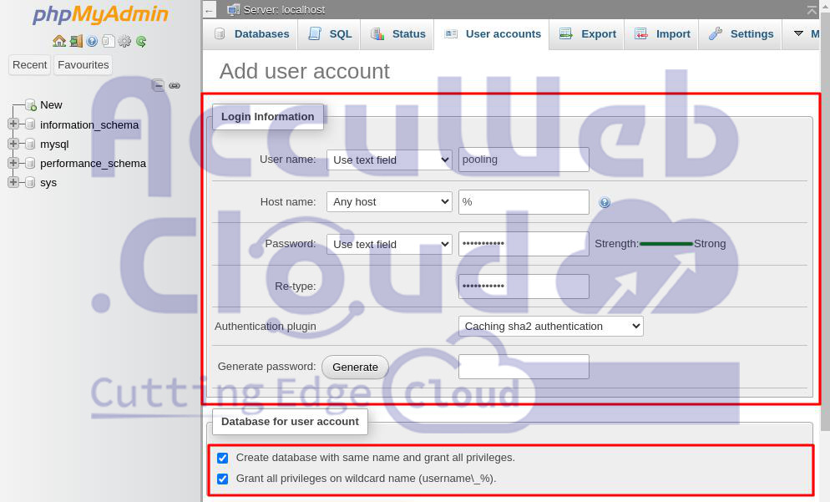Open the More tabs dropdown arrow

click(799, 33)
